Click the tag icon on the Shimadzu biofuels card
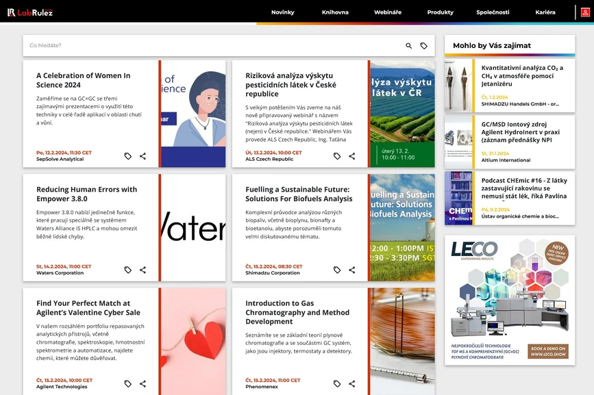Viewport: 594px width, 395px height. coord(336,270)
